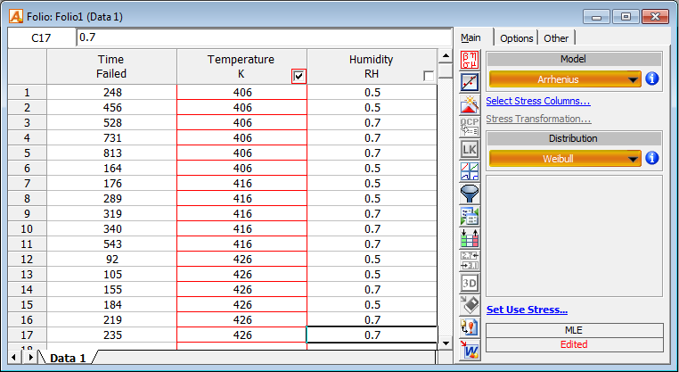Click the MLE analysis method box
This screenshot has width=679, height=372.
(x=575, y=331)
